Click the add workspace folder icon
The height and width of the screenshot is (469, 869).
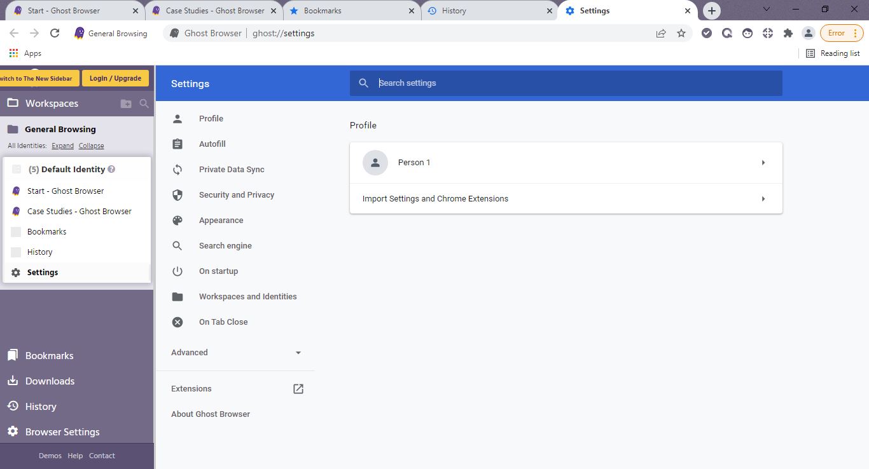(126, 104)
